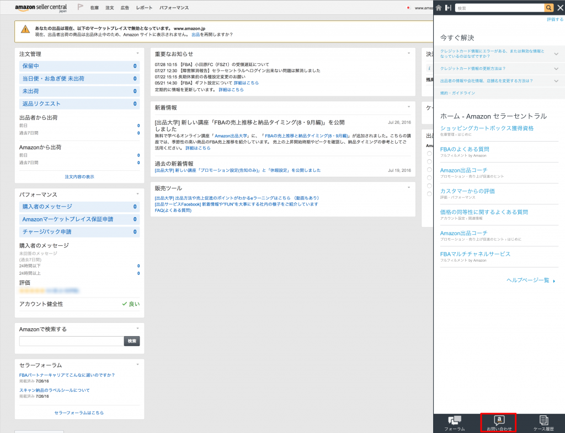Click the help panel 検索 search field
The width and height of the screenshot is (565, 433).
[x=499, y=8]
